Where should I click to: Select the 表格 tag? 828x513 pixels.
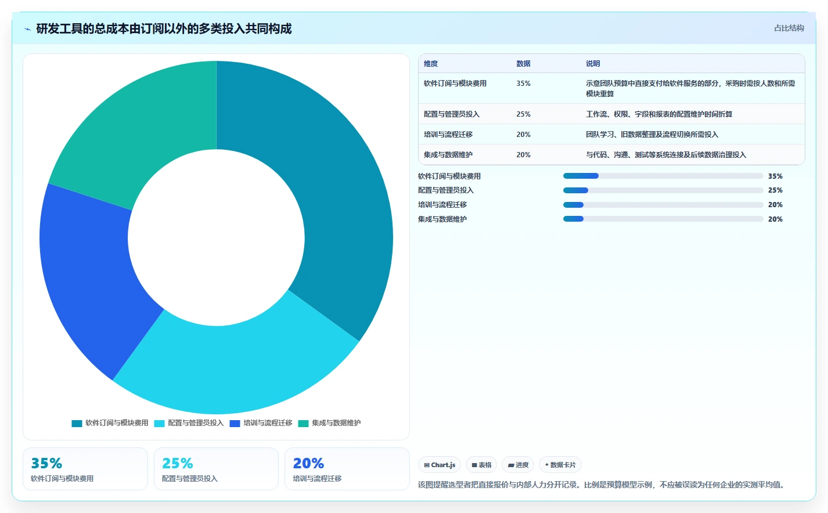pyautogui.click(x=481, y=465)
